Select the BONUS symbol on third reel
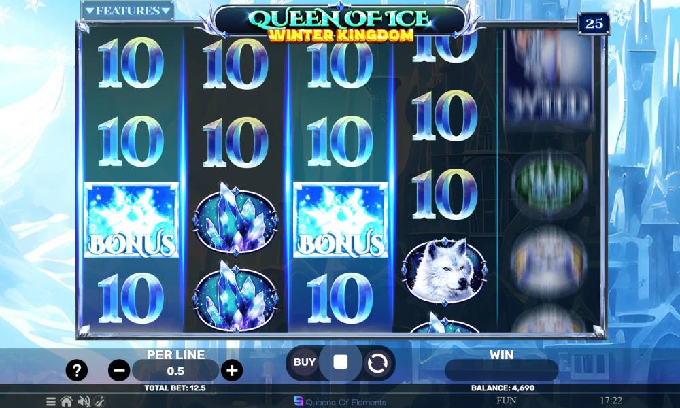The width and height of the screenshot is (680, 408). (341, 220)
